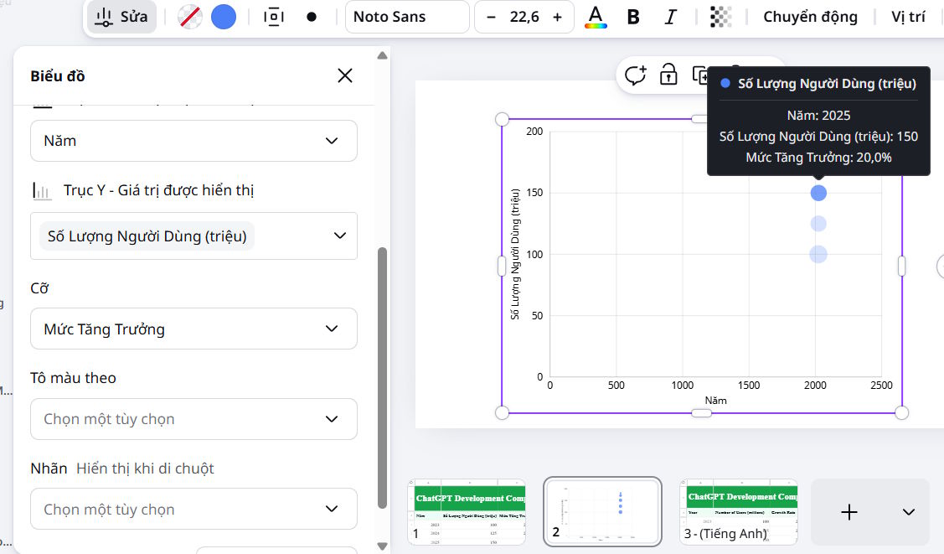Open the Tô màu theo option selector
This screenshot has width=944, height=554.
point(193,419)
